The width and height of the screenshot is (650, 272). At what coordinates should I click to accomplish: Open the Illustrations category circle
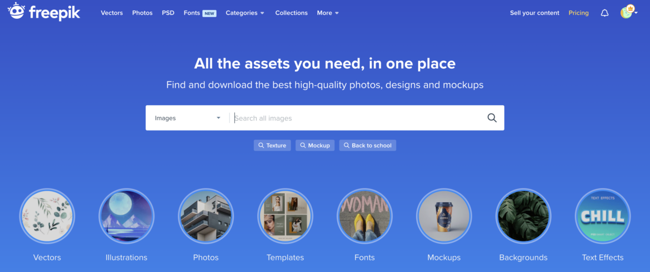coord(127,216)
